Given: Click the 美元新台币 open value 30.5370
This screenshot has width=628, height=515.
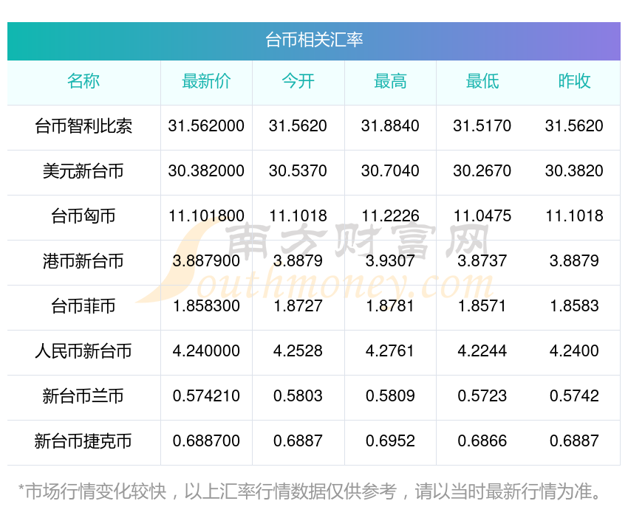Looking at the screenshot, I should coord(298,171).
